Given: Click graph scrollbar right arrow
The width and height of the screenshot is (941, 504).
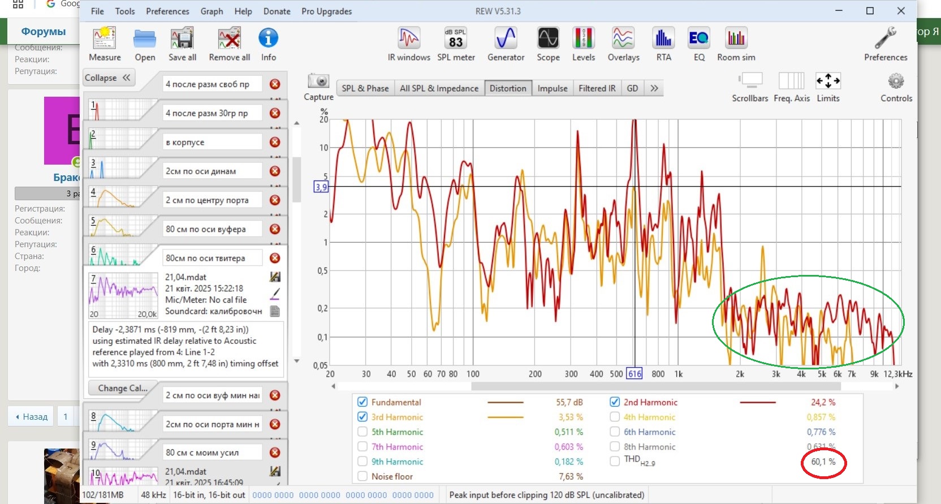Looking at the screenshot, I should 897,386.
